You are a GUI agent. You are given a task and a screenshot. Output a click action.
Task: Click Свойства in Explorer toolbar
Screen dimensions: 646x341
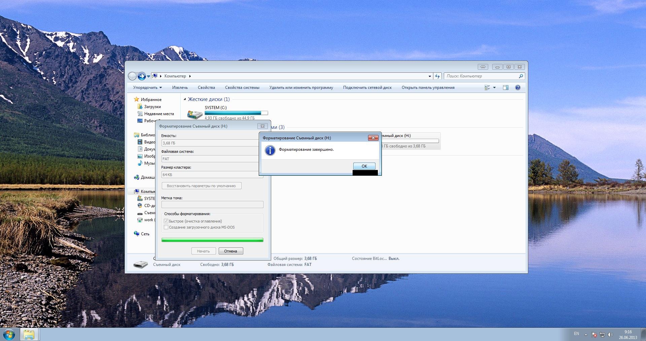point(206,88)
